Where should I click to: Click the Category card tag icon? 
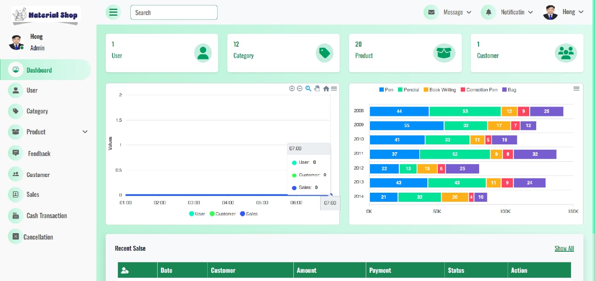(324, 53)
